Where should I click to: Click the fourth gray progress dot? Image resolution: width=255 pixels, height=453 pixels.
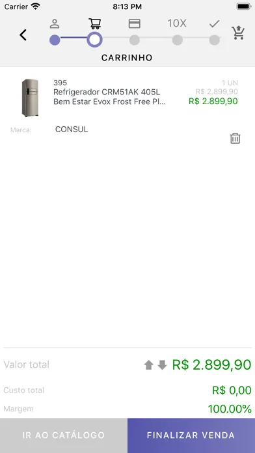(x=178, y=40)
